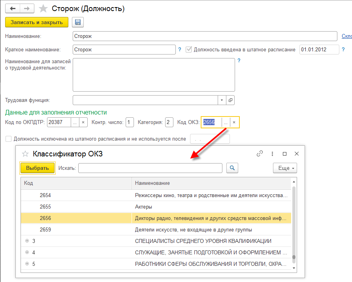Click Режиссеры кино, театра name cell
The width and height of the screenshot is (352, 282).
point(211,195)
